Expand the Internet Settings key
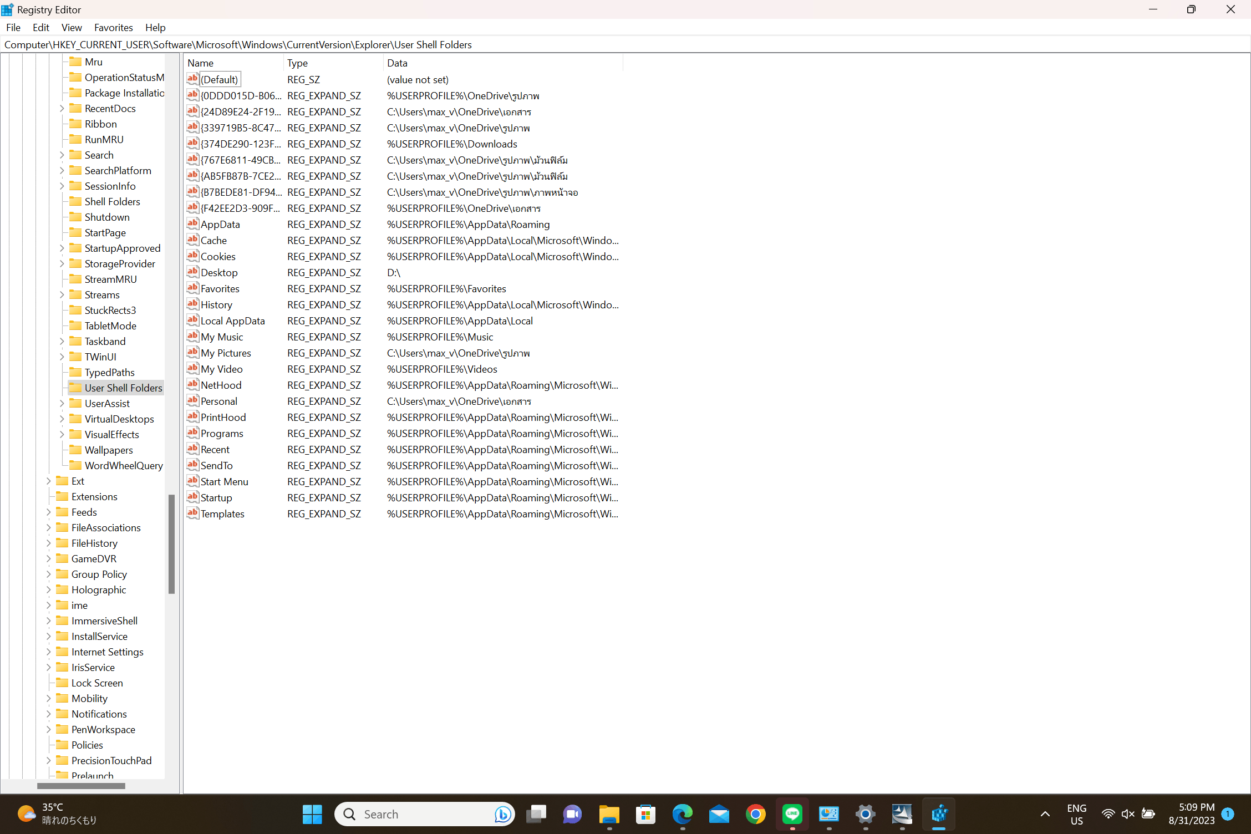This screenshot has height=834, width=1251. point(49,652)
